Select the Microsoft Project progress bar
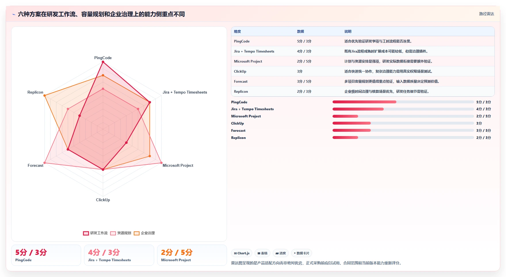This screenshot has height=277, width=506. (403, 116)
